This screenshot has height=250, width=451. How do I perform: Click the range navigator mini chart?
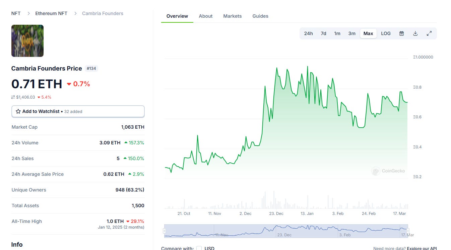286,231
